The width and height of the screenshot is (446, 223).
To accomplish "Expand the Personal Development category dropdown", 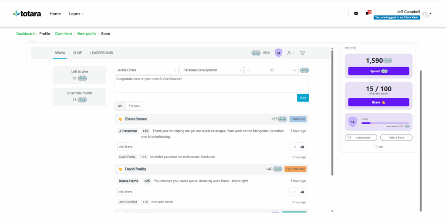I will (240, 70).
